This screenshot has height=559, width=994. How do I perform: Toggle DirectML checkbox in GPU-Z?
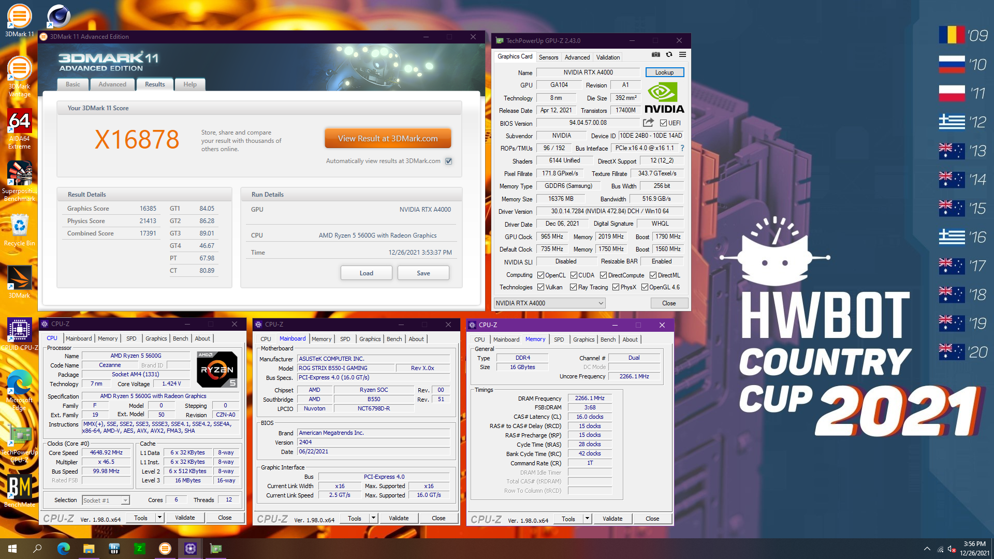653,275
